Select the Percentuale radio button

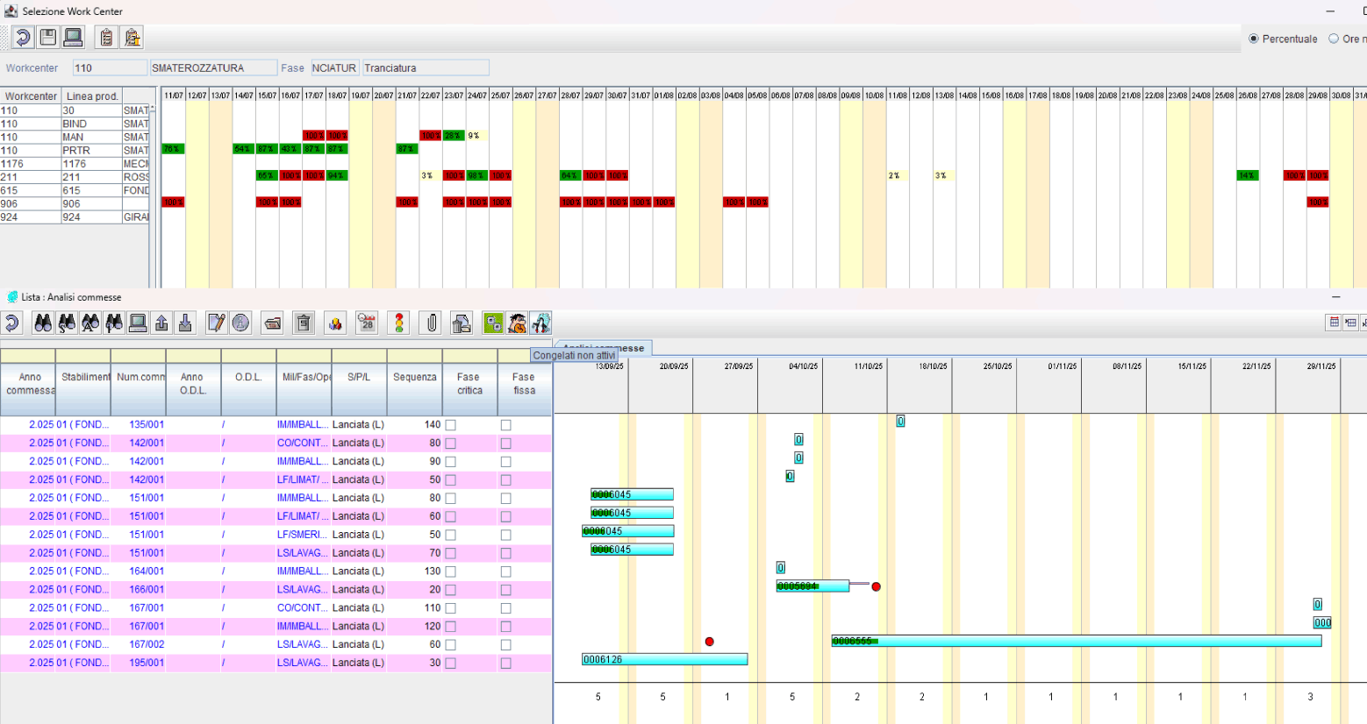[x=1253, y=39]
